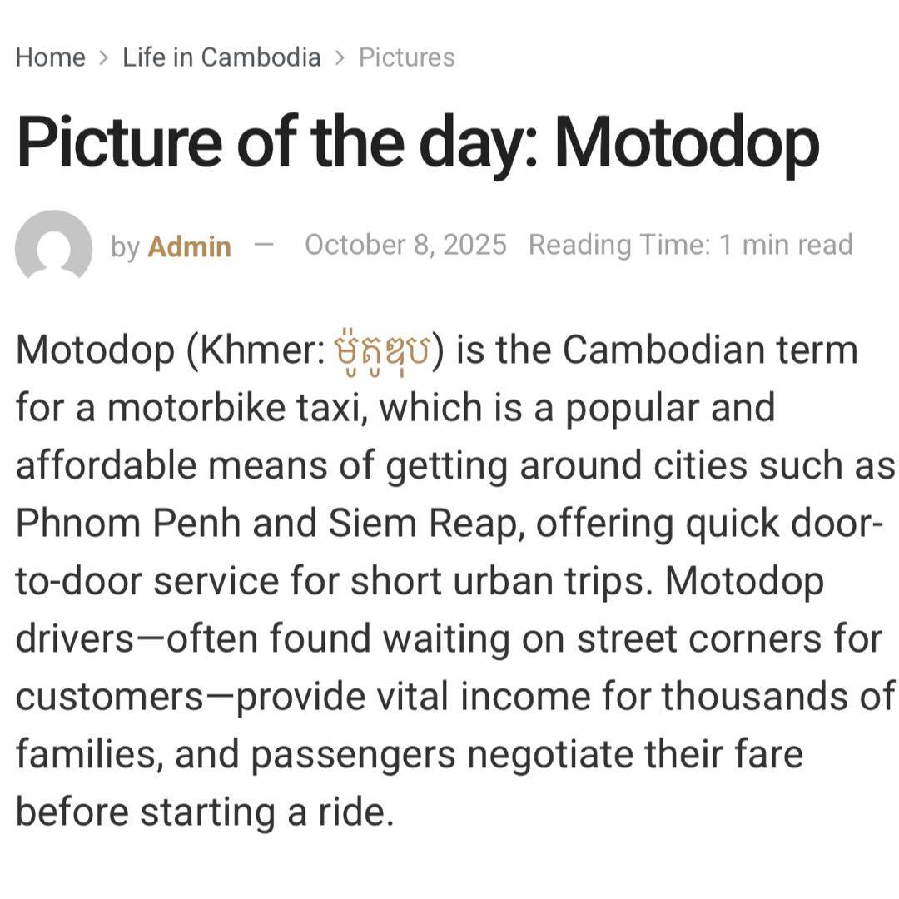The image size is (899, 899).
Task: Select the Pictures breadcrumb item
Action: [x=407, y=57]
